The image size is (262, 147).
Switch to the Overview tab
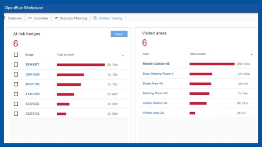14,18
